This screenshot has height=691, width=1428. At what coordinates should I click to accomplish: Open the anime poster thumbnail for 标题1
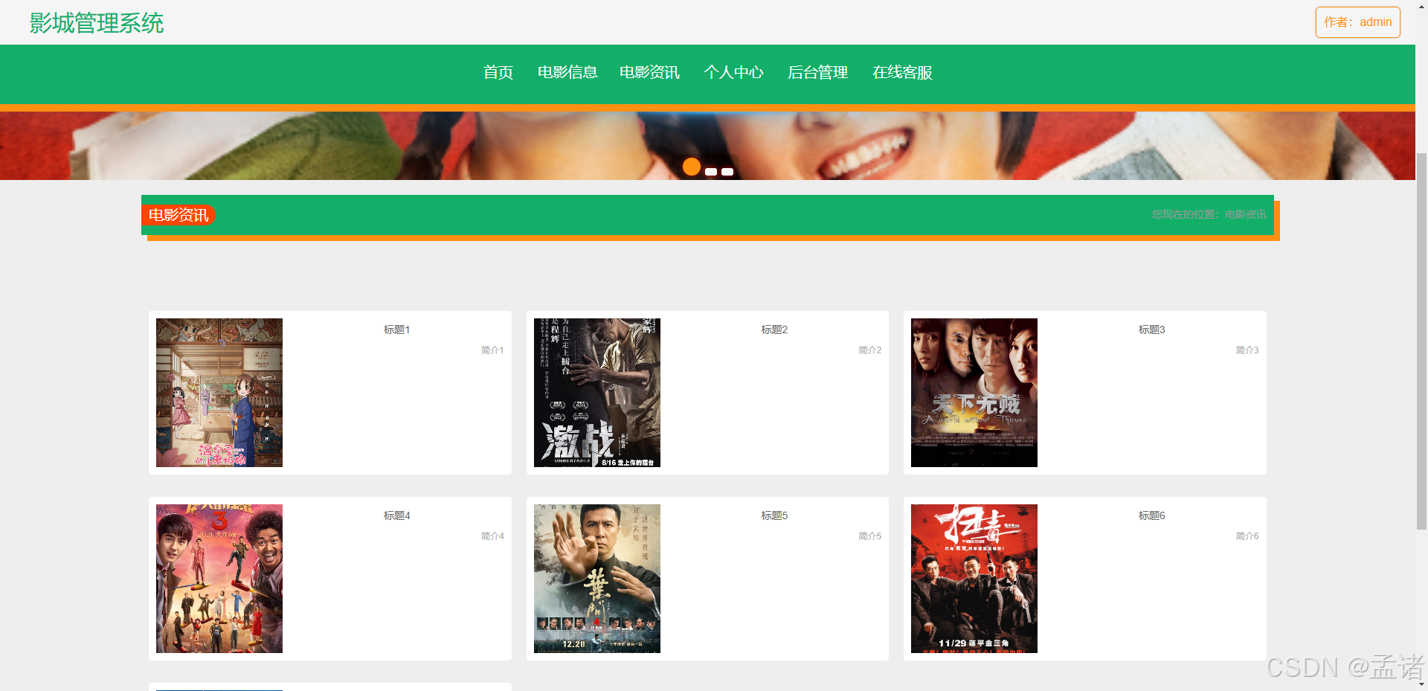(x=219, y=393)
